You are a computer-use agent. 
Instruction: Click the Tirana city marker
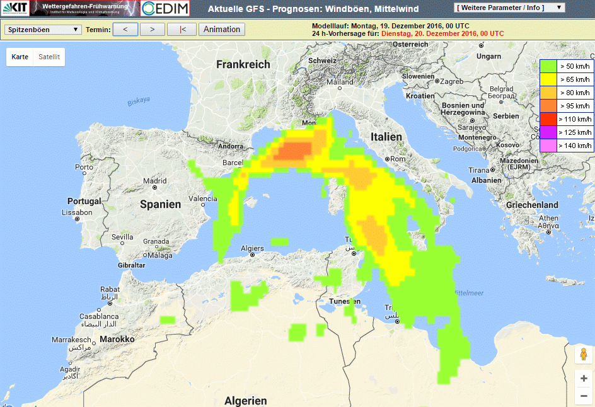[x=492, y=170]
